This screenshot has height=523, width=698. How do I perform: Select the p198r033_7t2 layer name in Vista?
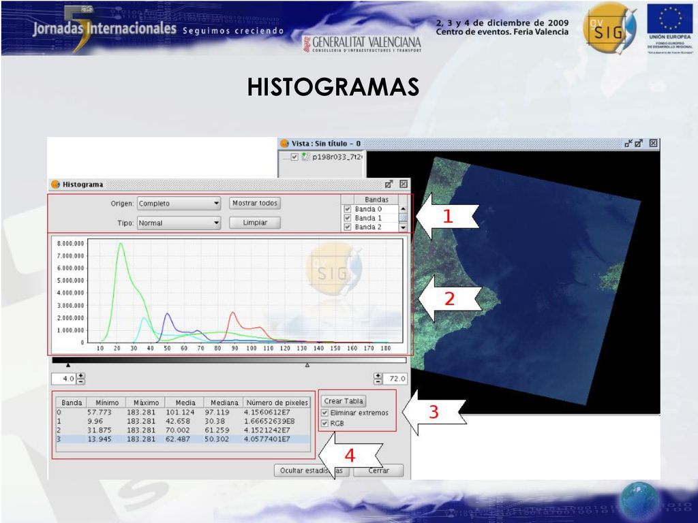[x=337, y=157]
